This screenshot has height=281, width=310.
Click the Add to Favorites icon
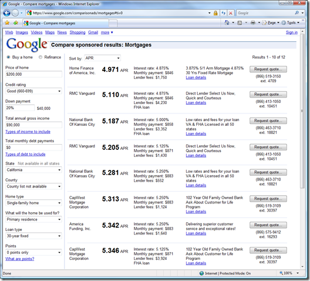click(x=16, y=23)
